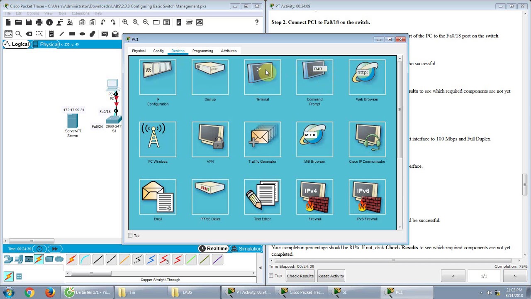Toggle Top checkbox in PT Activity window
The height and width of the screenshot is (299, 531).
point(271,276)
